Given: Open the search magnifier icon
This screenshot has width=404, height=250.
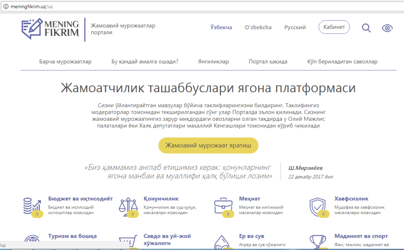Looking at the screenshot, I should point(366,28).
